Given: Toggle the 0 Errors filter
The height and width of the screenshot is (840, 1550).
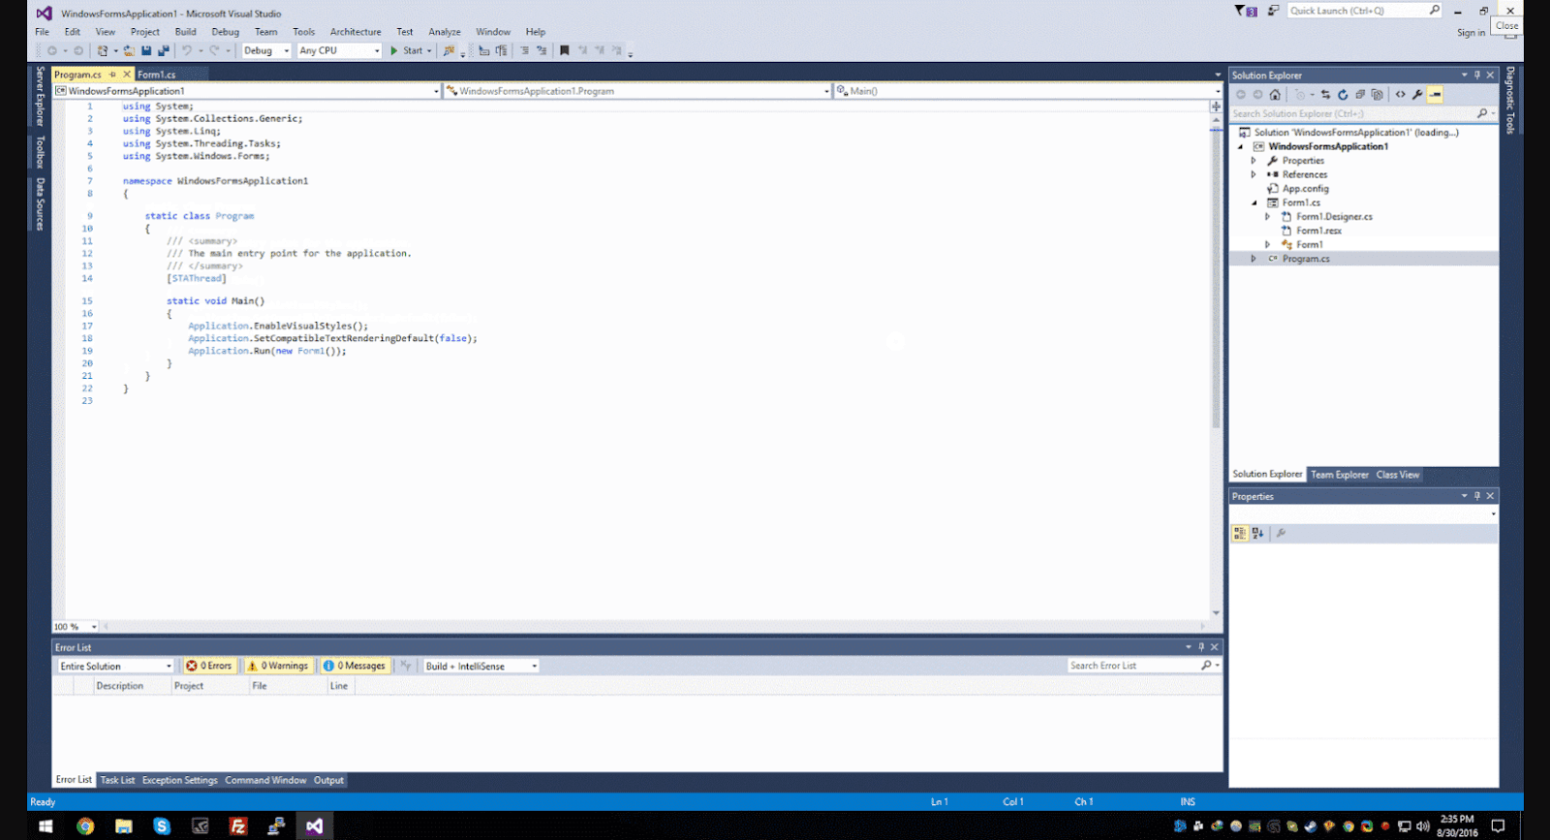Looking at the screenshot, I should click(209, 666).
